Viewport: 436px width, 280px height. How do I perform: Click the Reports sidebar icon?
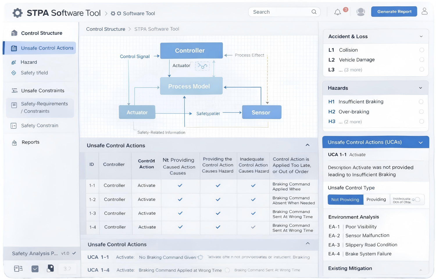14,143
